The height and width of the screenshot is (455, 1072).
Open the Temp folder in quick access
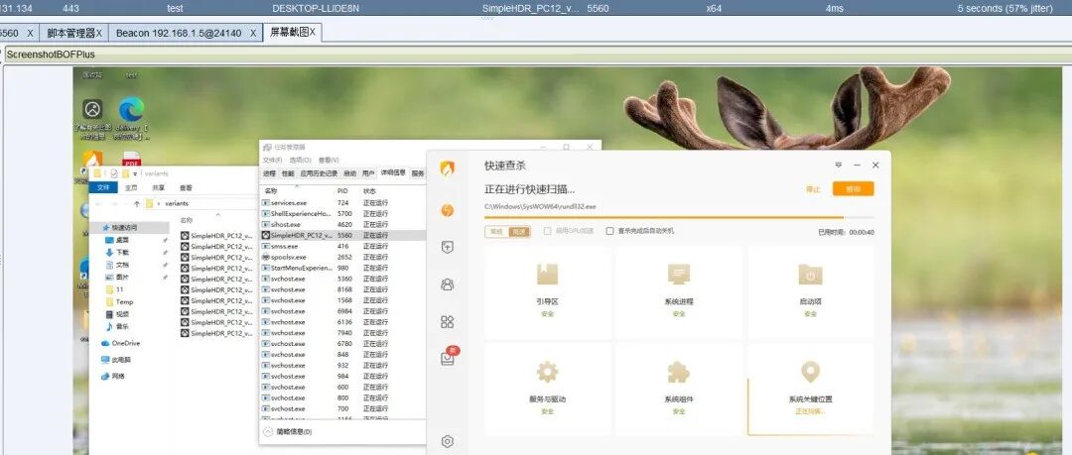coord(120,301)
